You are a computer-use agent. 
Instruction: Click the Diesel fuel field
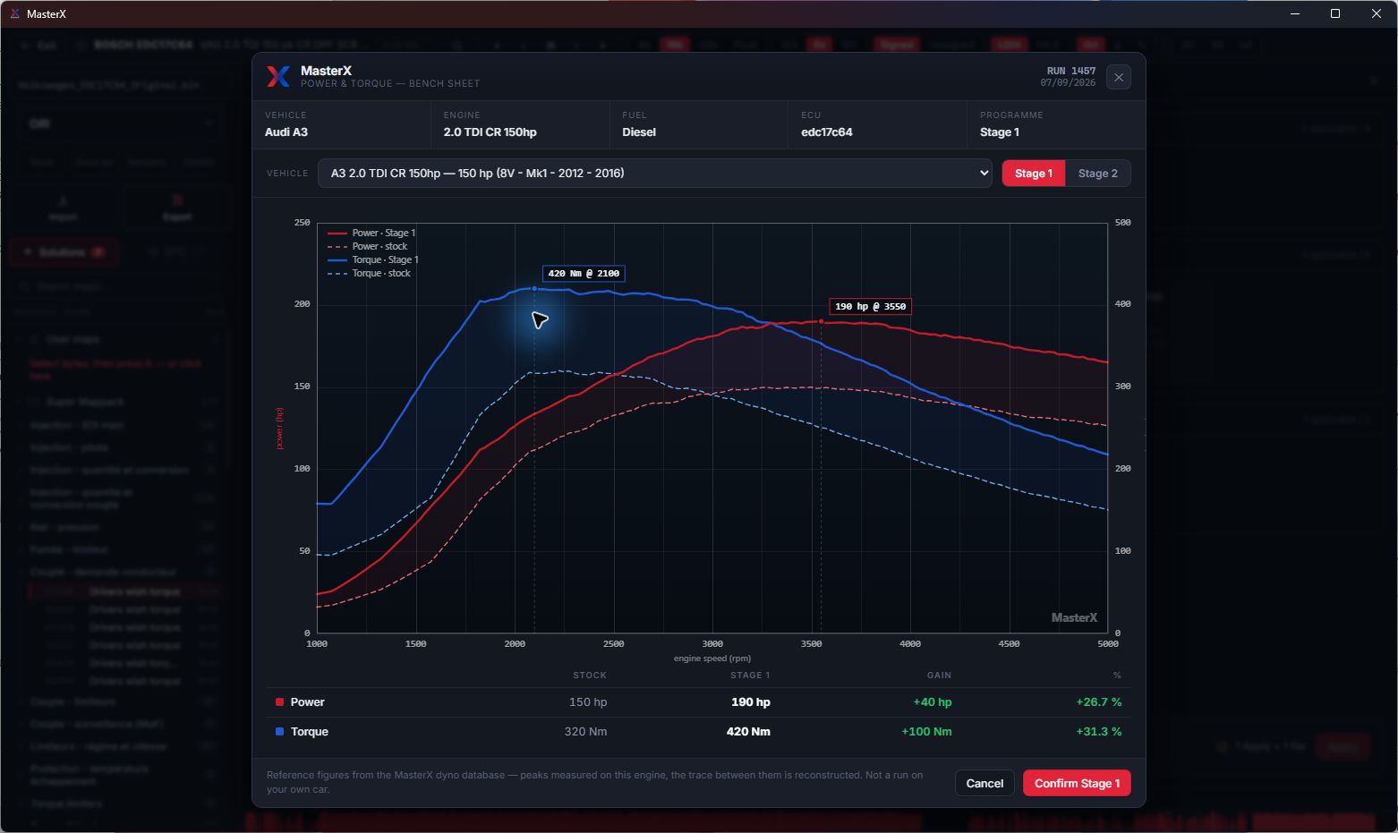[x=699, y=124]
